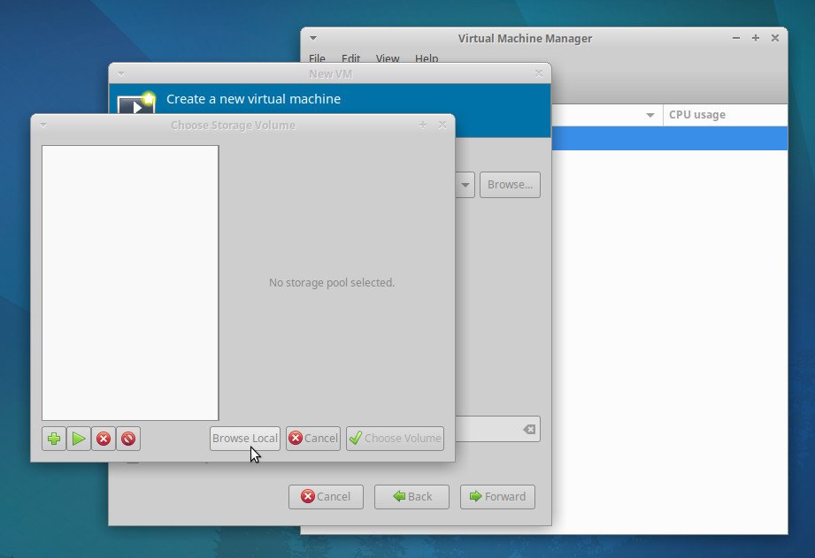Image resolution: width=815 pixels, height=558 pixels.
Task: Clear the text field in New VM
Action: click(529, 429)
